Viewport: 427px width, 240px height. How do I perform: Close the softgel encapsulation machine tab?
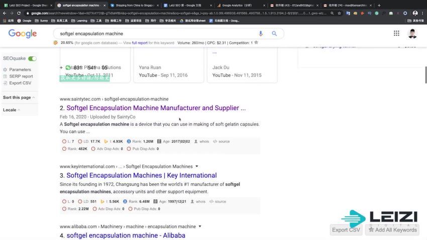click(104, 5)
